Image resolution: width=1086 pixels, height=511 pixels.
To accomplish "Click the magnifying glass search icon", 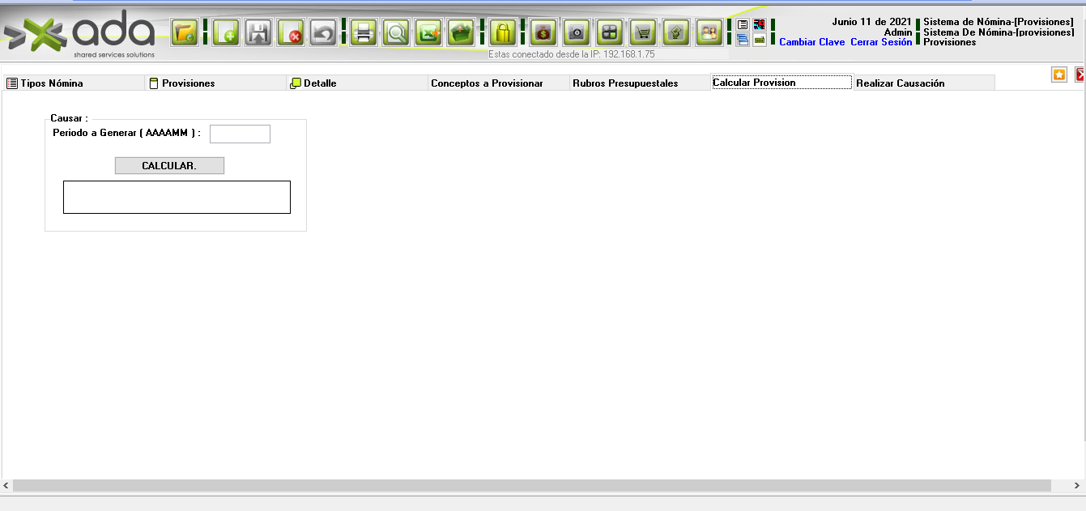I will click(396, 33).
